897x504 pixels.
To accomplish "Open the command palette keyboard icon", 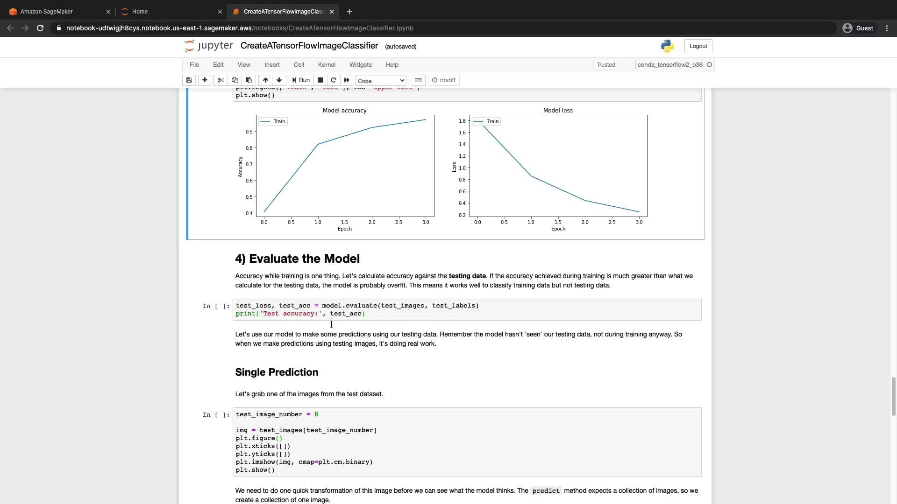I will [418, 80].
